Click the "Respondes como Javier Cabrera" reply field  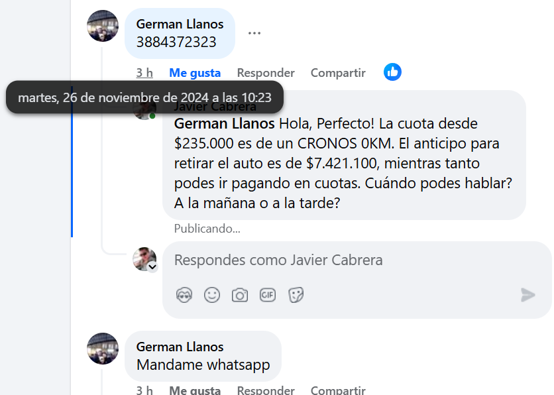[x=345, y=260]
